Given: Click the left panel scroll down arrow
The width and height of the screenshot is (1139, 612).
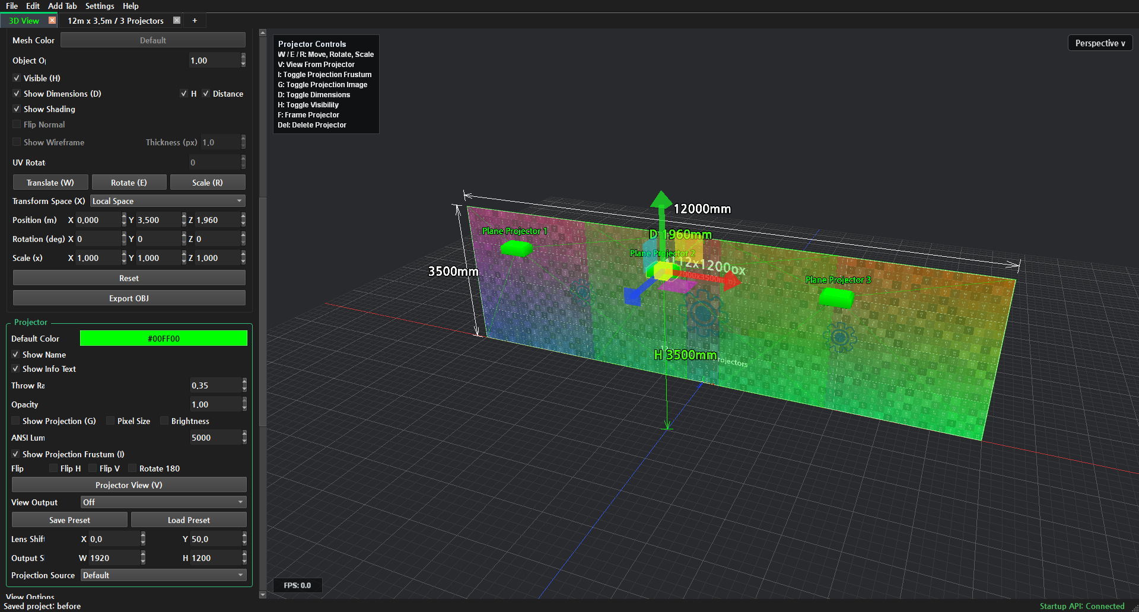Looking at the screenshot, I should (263, 595).
